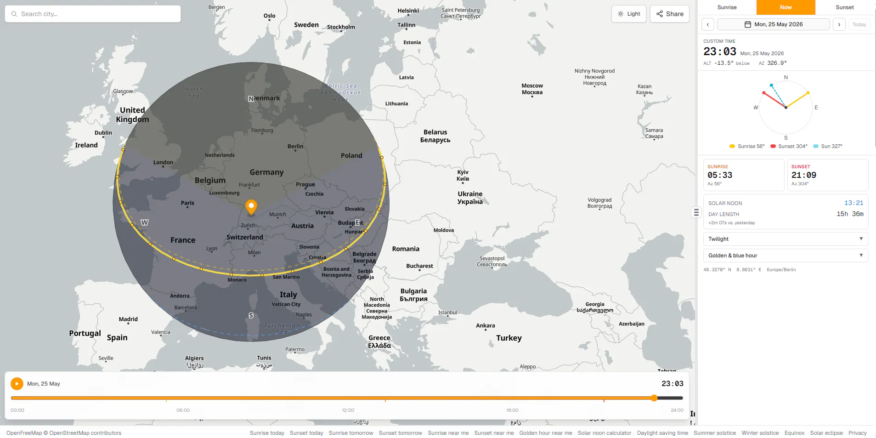Click the Sunrise 05:33 card

point(744,175)
